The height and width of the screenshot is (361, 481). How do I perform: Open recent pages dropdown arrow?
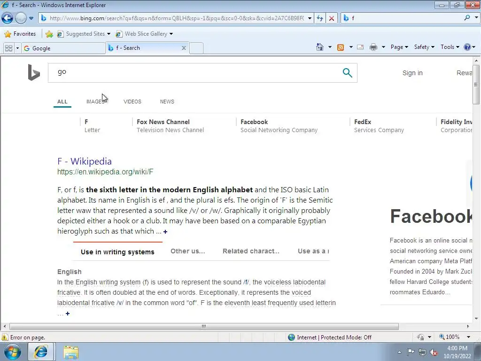pyautogui.click(x=31, y=18)
